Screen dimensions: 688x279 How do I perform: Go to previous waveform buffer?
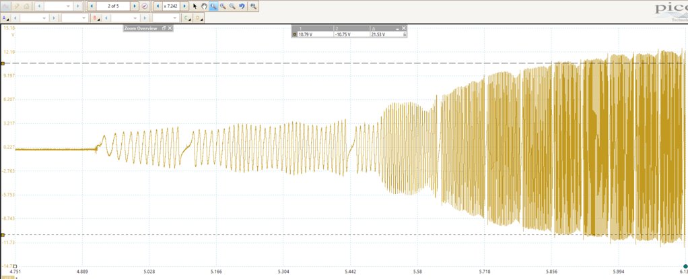tap(92, 6)
